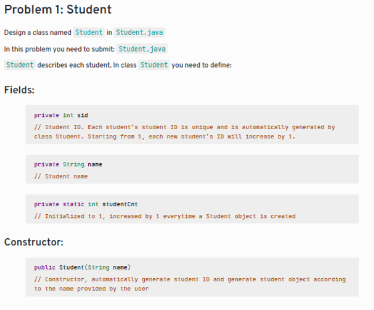The width and height of the screenshot is (374, 310).
Task: Click the '// Student name' comment
Action: click(61, 177)
